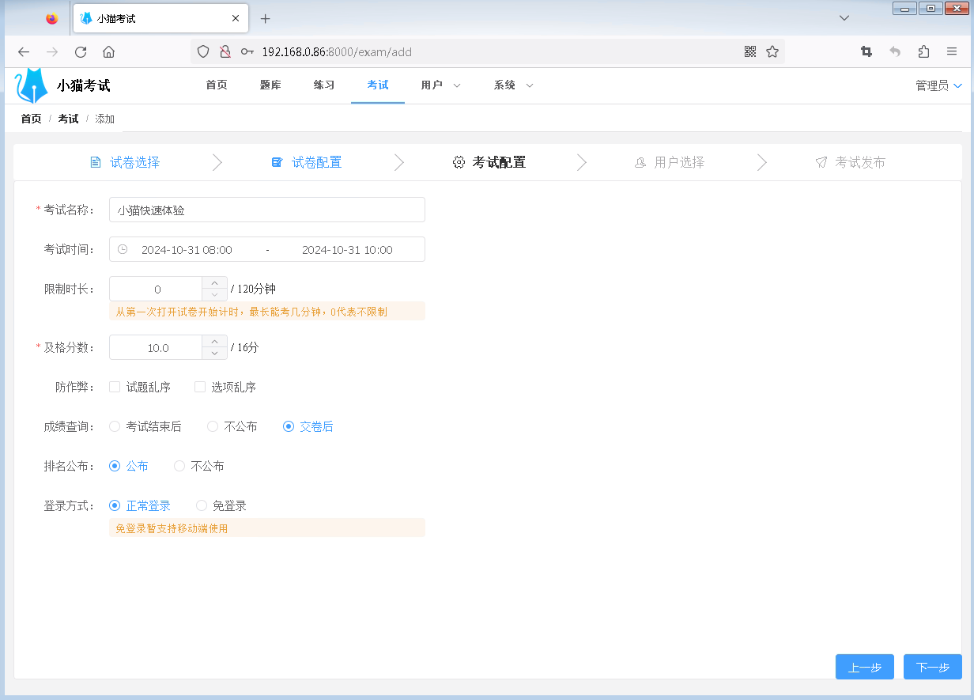Click the 考试名称 input field
Viewport: 974px width, 700px height.
pyautogui.click(x=266, y=210)
